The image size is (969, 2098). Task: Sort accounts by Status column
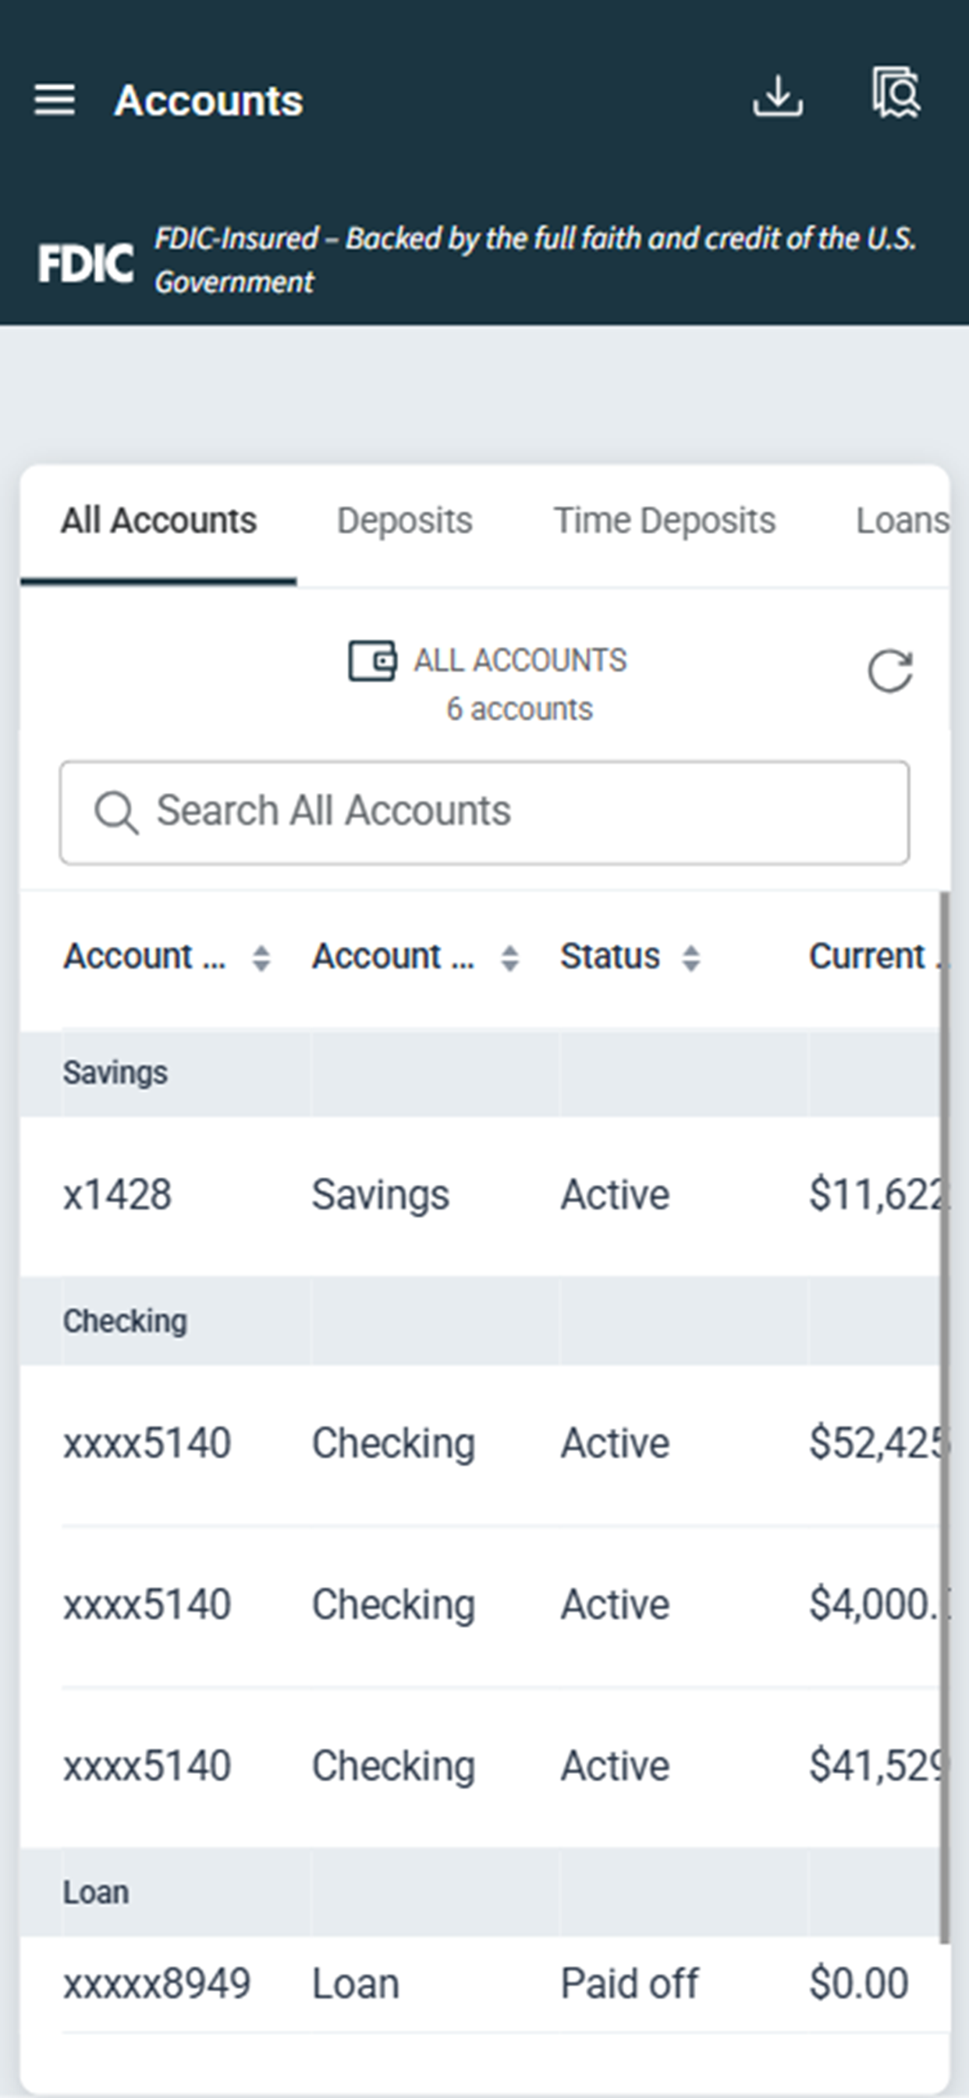click(x=690, y=958)
